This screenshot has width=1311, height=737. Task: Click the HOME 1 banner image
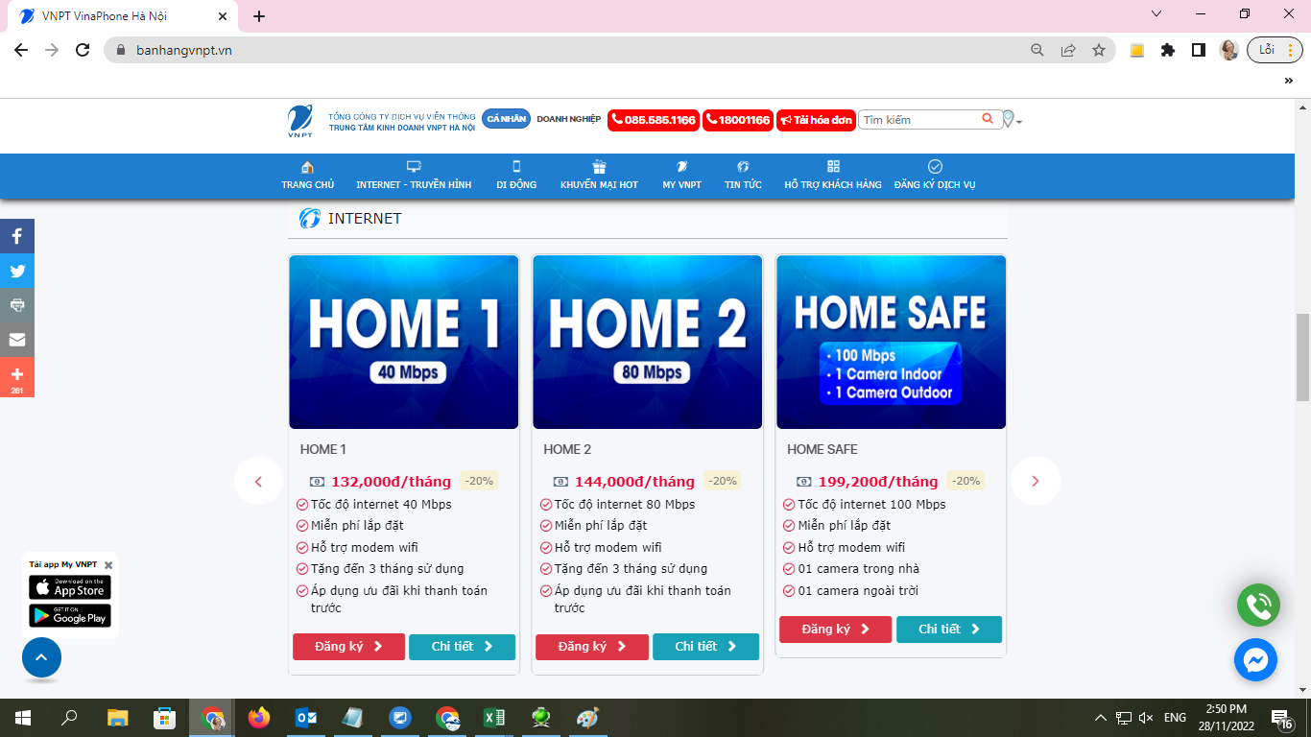pyautogui.click(x=404, y=342)
